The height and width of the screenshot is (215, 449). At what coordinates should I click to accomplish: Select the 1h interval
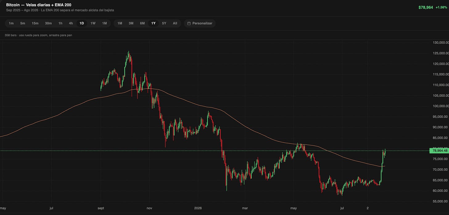[x=60, y=23]
